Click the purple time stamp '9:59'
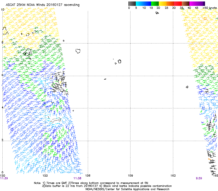 [x=199, y=178]
